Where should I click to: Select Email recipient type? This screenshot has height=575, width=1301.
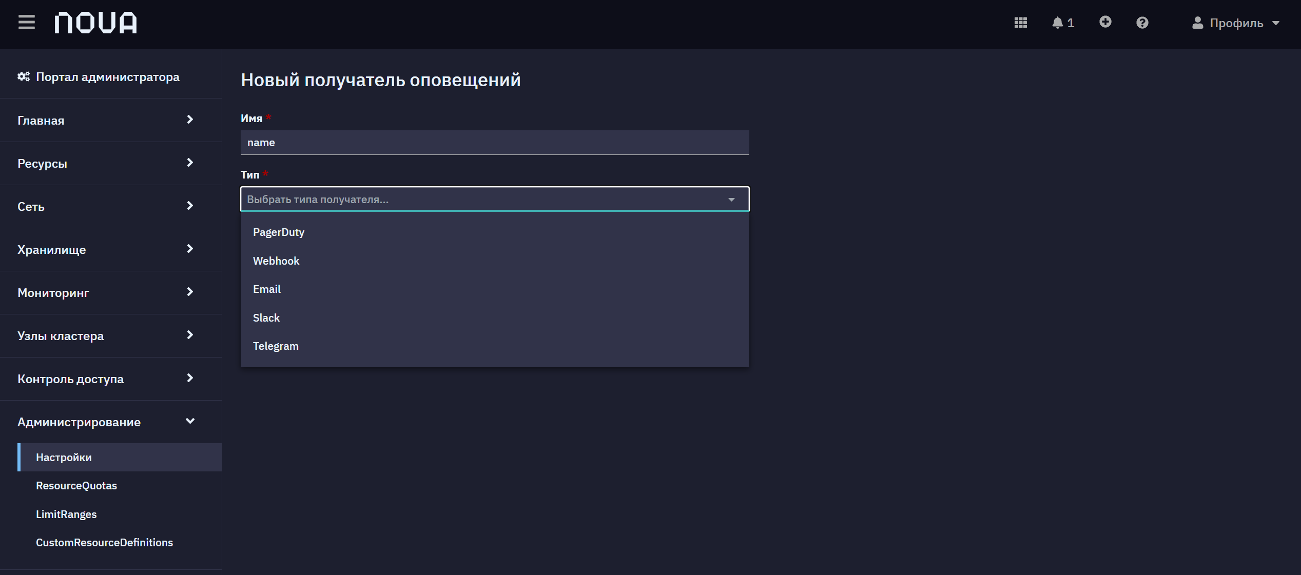[x=495, y=289]
